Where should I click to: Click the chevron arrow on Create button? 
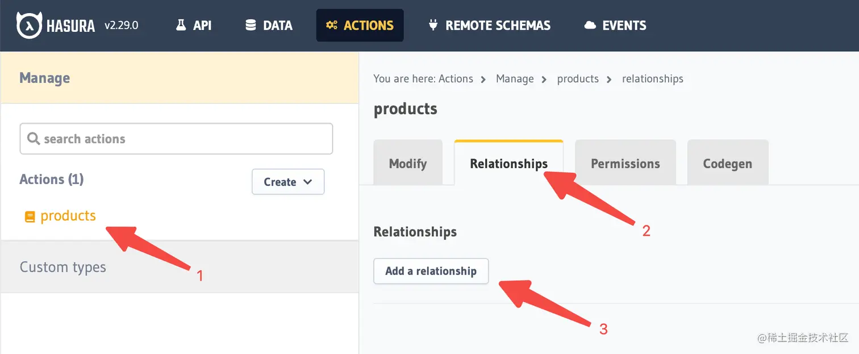308,182
